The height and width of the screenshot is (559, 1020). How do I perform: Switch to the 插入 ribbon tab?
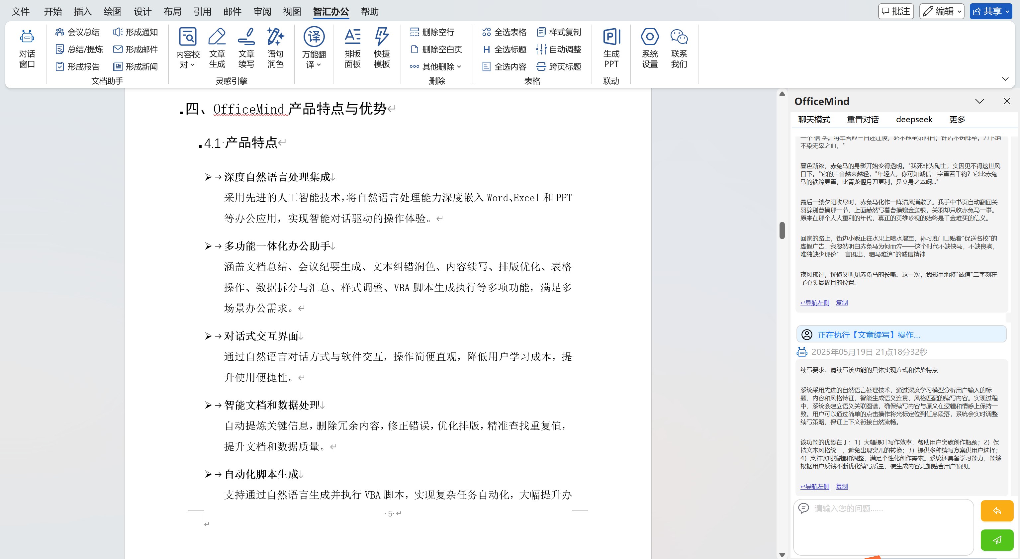[83, 12]
